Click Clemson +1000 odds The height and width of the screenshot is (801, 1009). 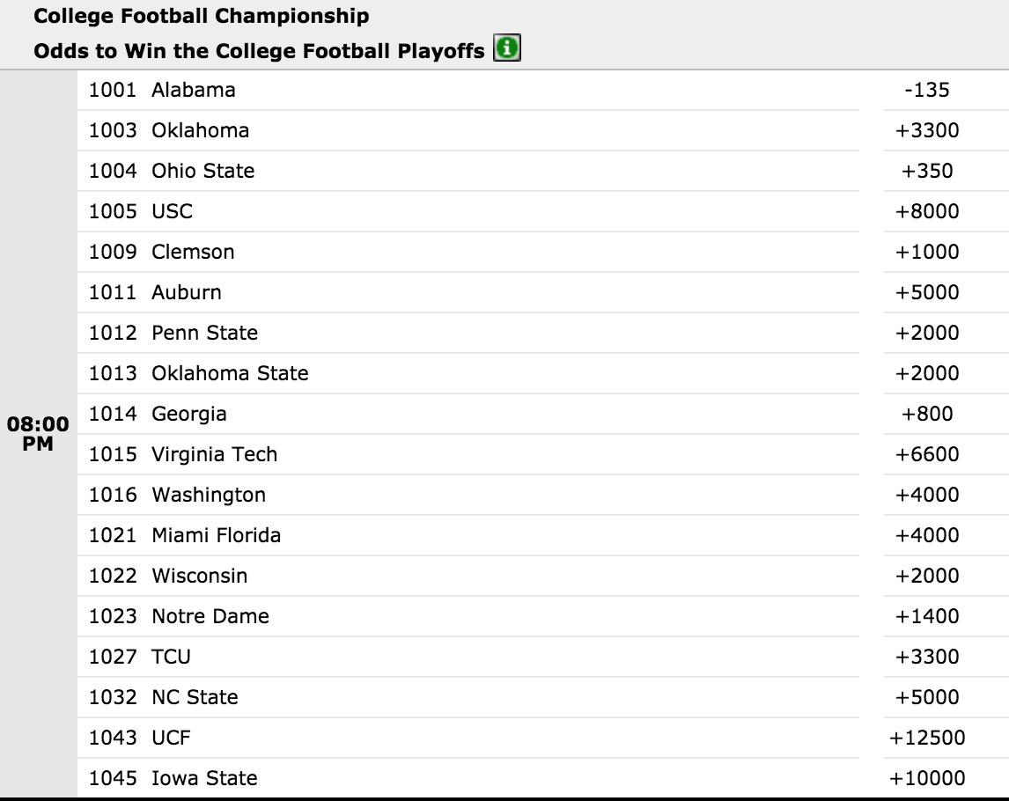926,252
